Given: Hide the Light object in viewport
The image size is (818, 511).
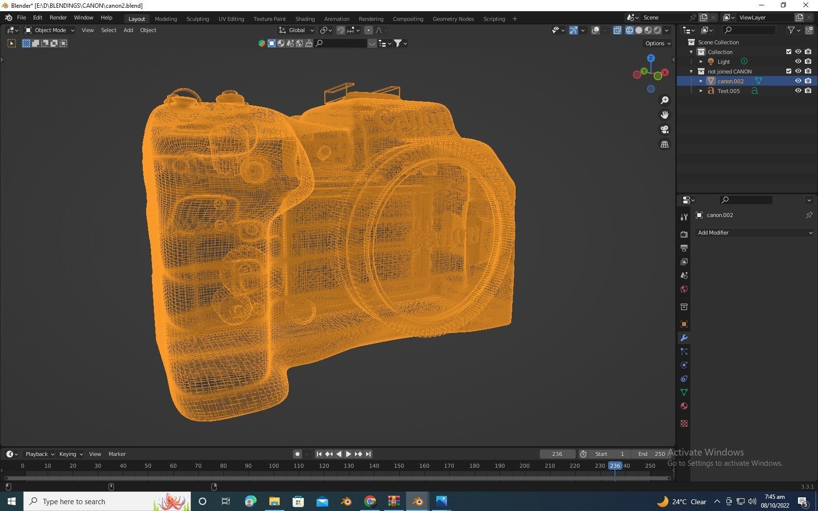Looking at the screenshot, I should [x=798, y=61].
